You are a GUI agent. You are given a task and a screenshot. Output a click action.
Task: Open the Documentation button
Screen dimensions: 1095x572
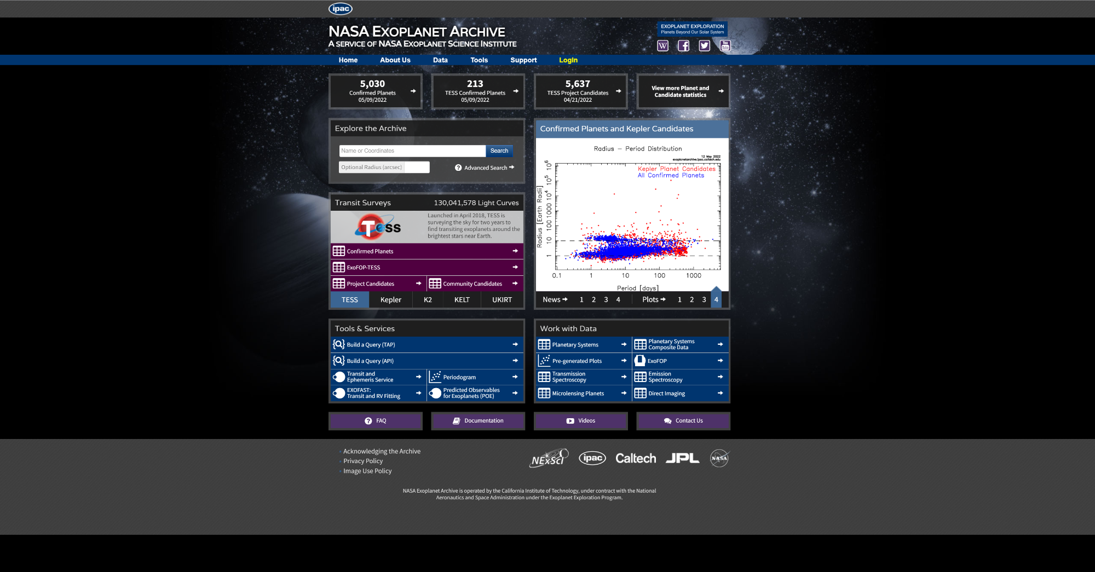478,421
